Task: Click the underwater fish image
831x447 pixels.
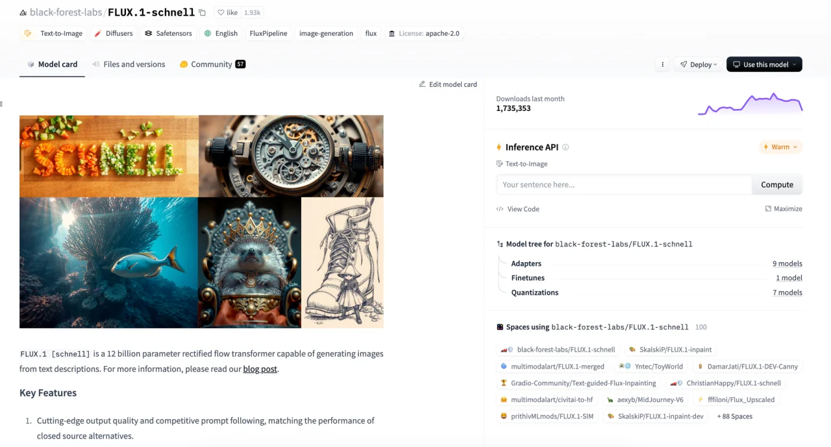Action: click(x=108, y=263)
